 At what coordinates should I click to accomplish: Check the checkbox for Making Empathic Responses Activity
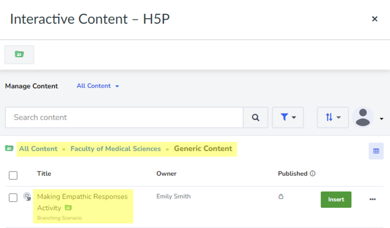pyautogui.click(x=13, y=198)
